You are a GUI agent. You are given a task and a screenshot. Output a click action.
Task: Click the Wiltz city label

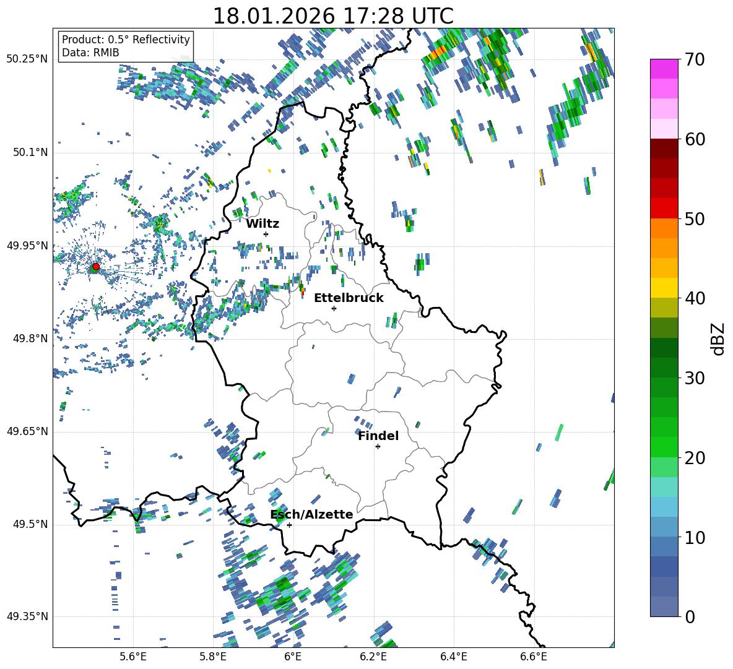(x=262, y=224)
